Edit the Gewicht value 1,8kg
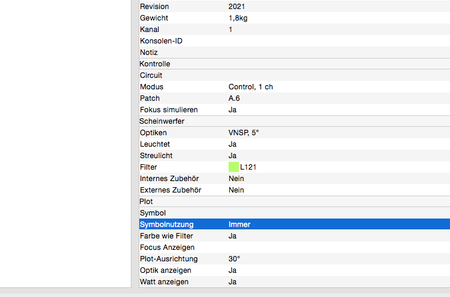 pos(238,18)
